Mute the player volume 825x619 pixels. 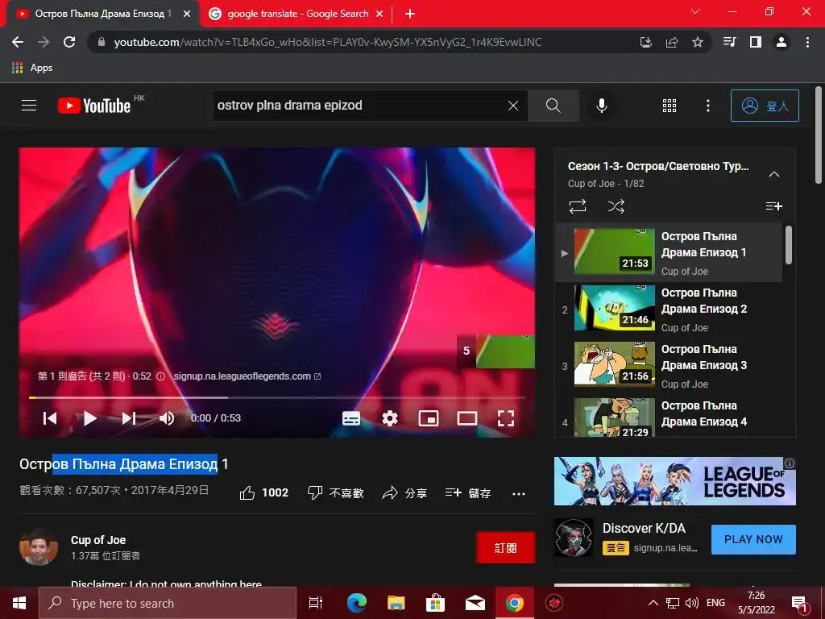tap(167, 418)
